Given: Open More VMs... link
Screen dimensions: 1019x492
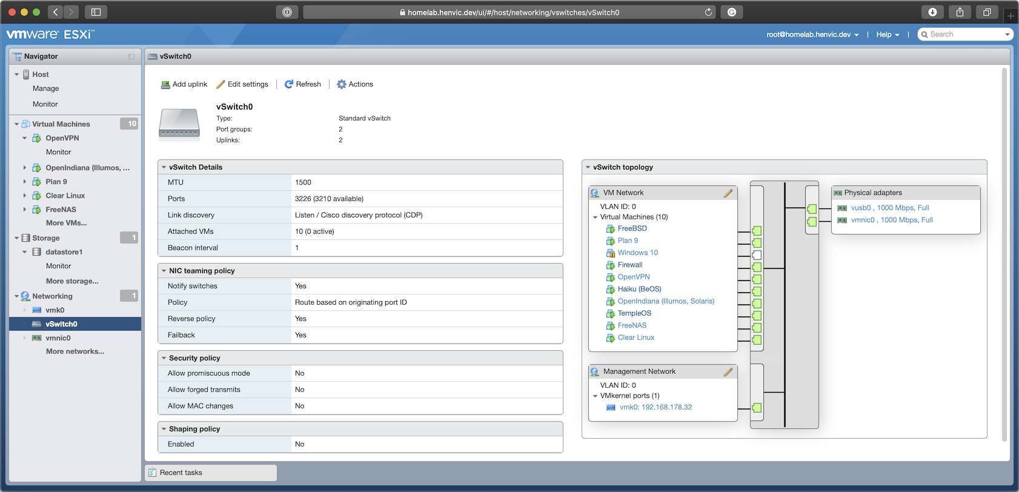Looking at the screenshot, I should (x=66, y=223).
